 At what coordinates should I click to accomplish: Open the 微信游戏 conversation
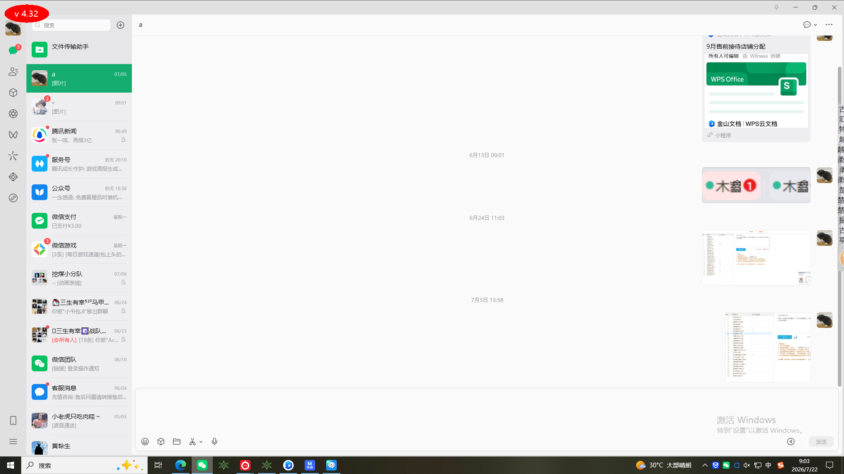pyautogui.click(x=79, y=249)
